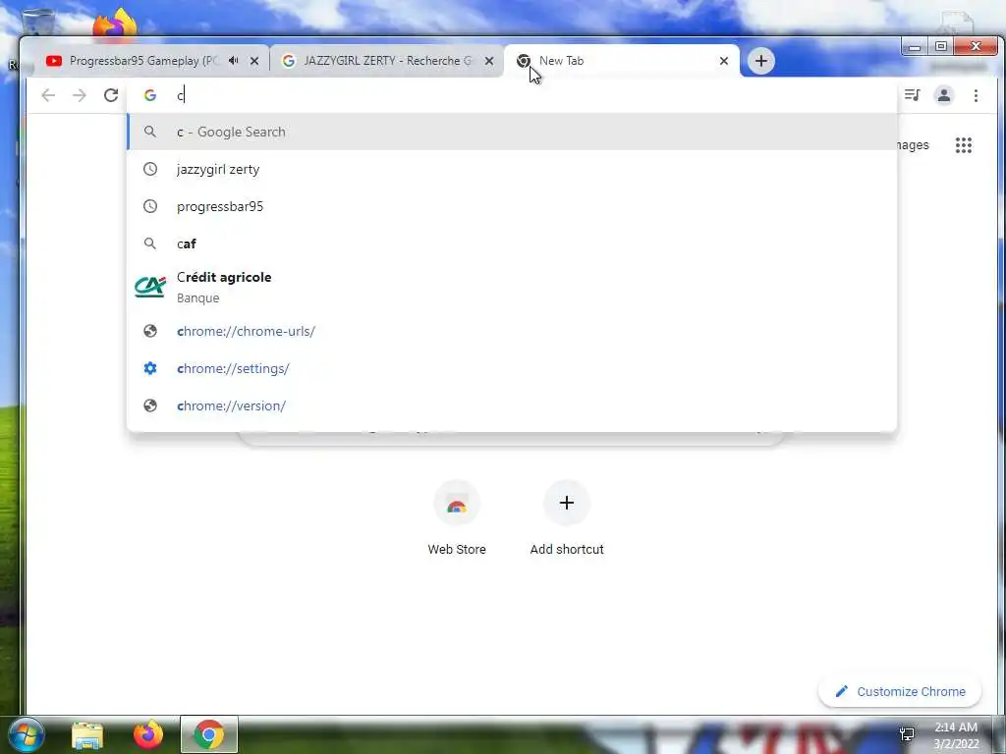Click magnifier icon next to caf
1006x754 pixels.
point(150,243)
